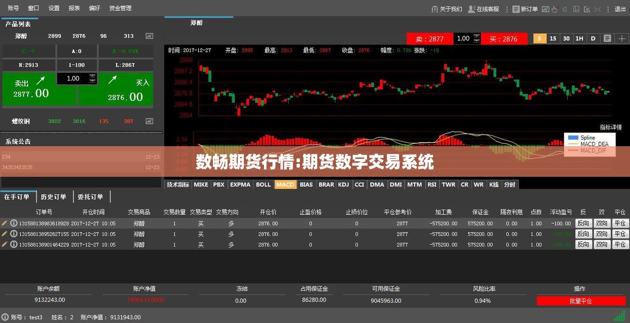Decrease lot size in the product list stepper
The height and width of the screenshot is (323, 630).
(x=93, y=81)
